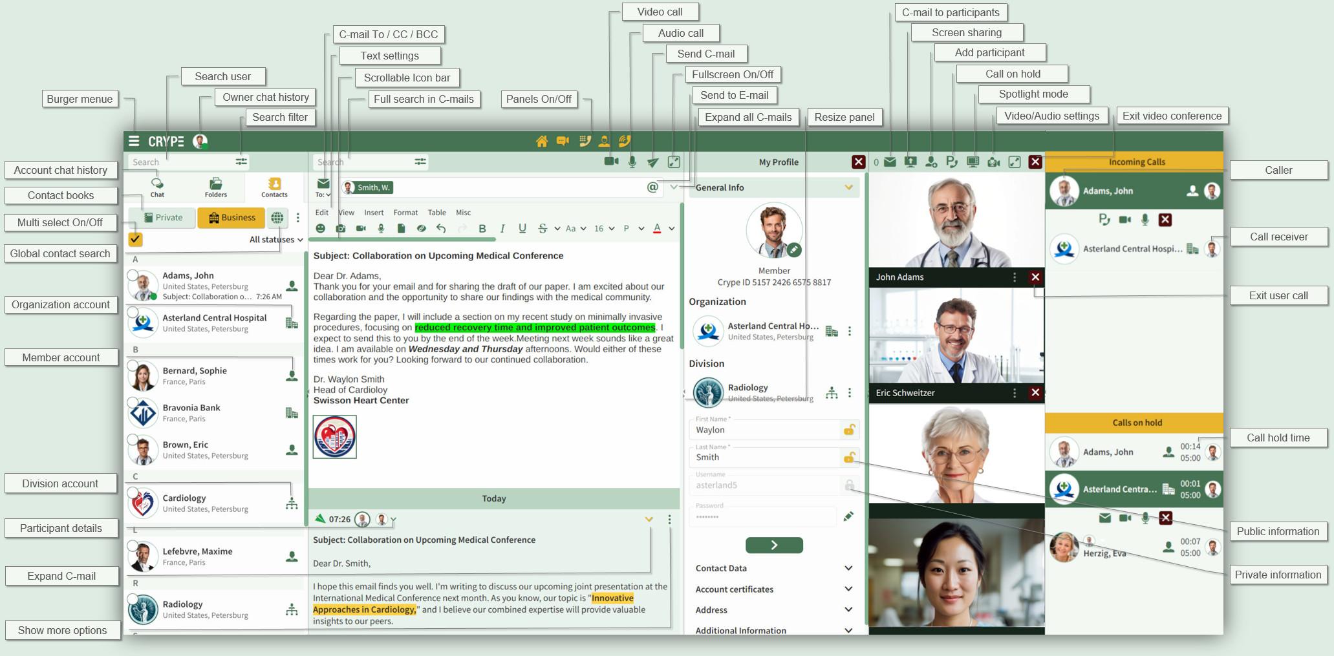This screenshot has height=656, width=1334.
Task: Open the Format menu in editor
Action: (x=405, y=212)
